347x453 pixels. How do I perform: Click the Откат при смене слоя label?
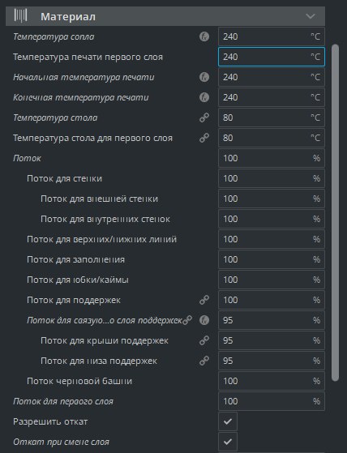click(62, 442)
